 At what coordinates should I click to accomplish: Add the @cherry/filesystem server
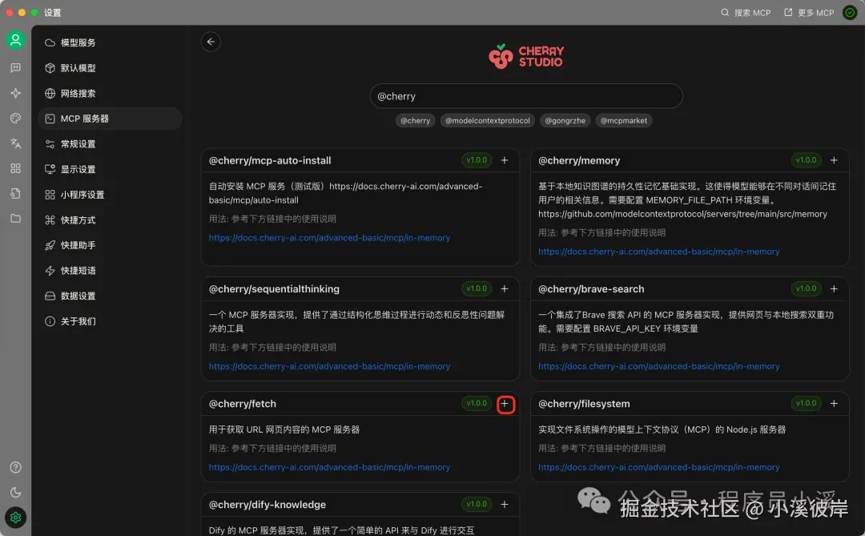(x=834, y=404)
